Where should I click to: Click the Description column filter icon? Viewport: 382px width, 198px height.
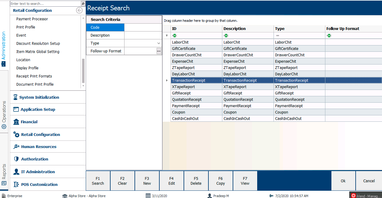point(226,36)
